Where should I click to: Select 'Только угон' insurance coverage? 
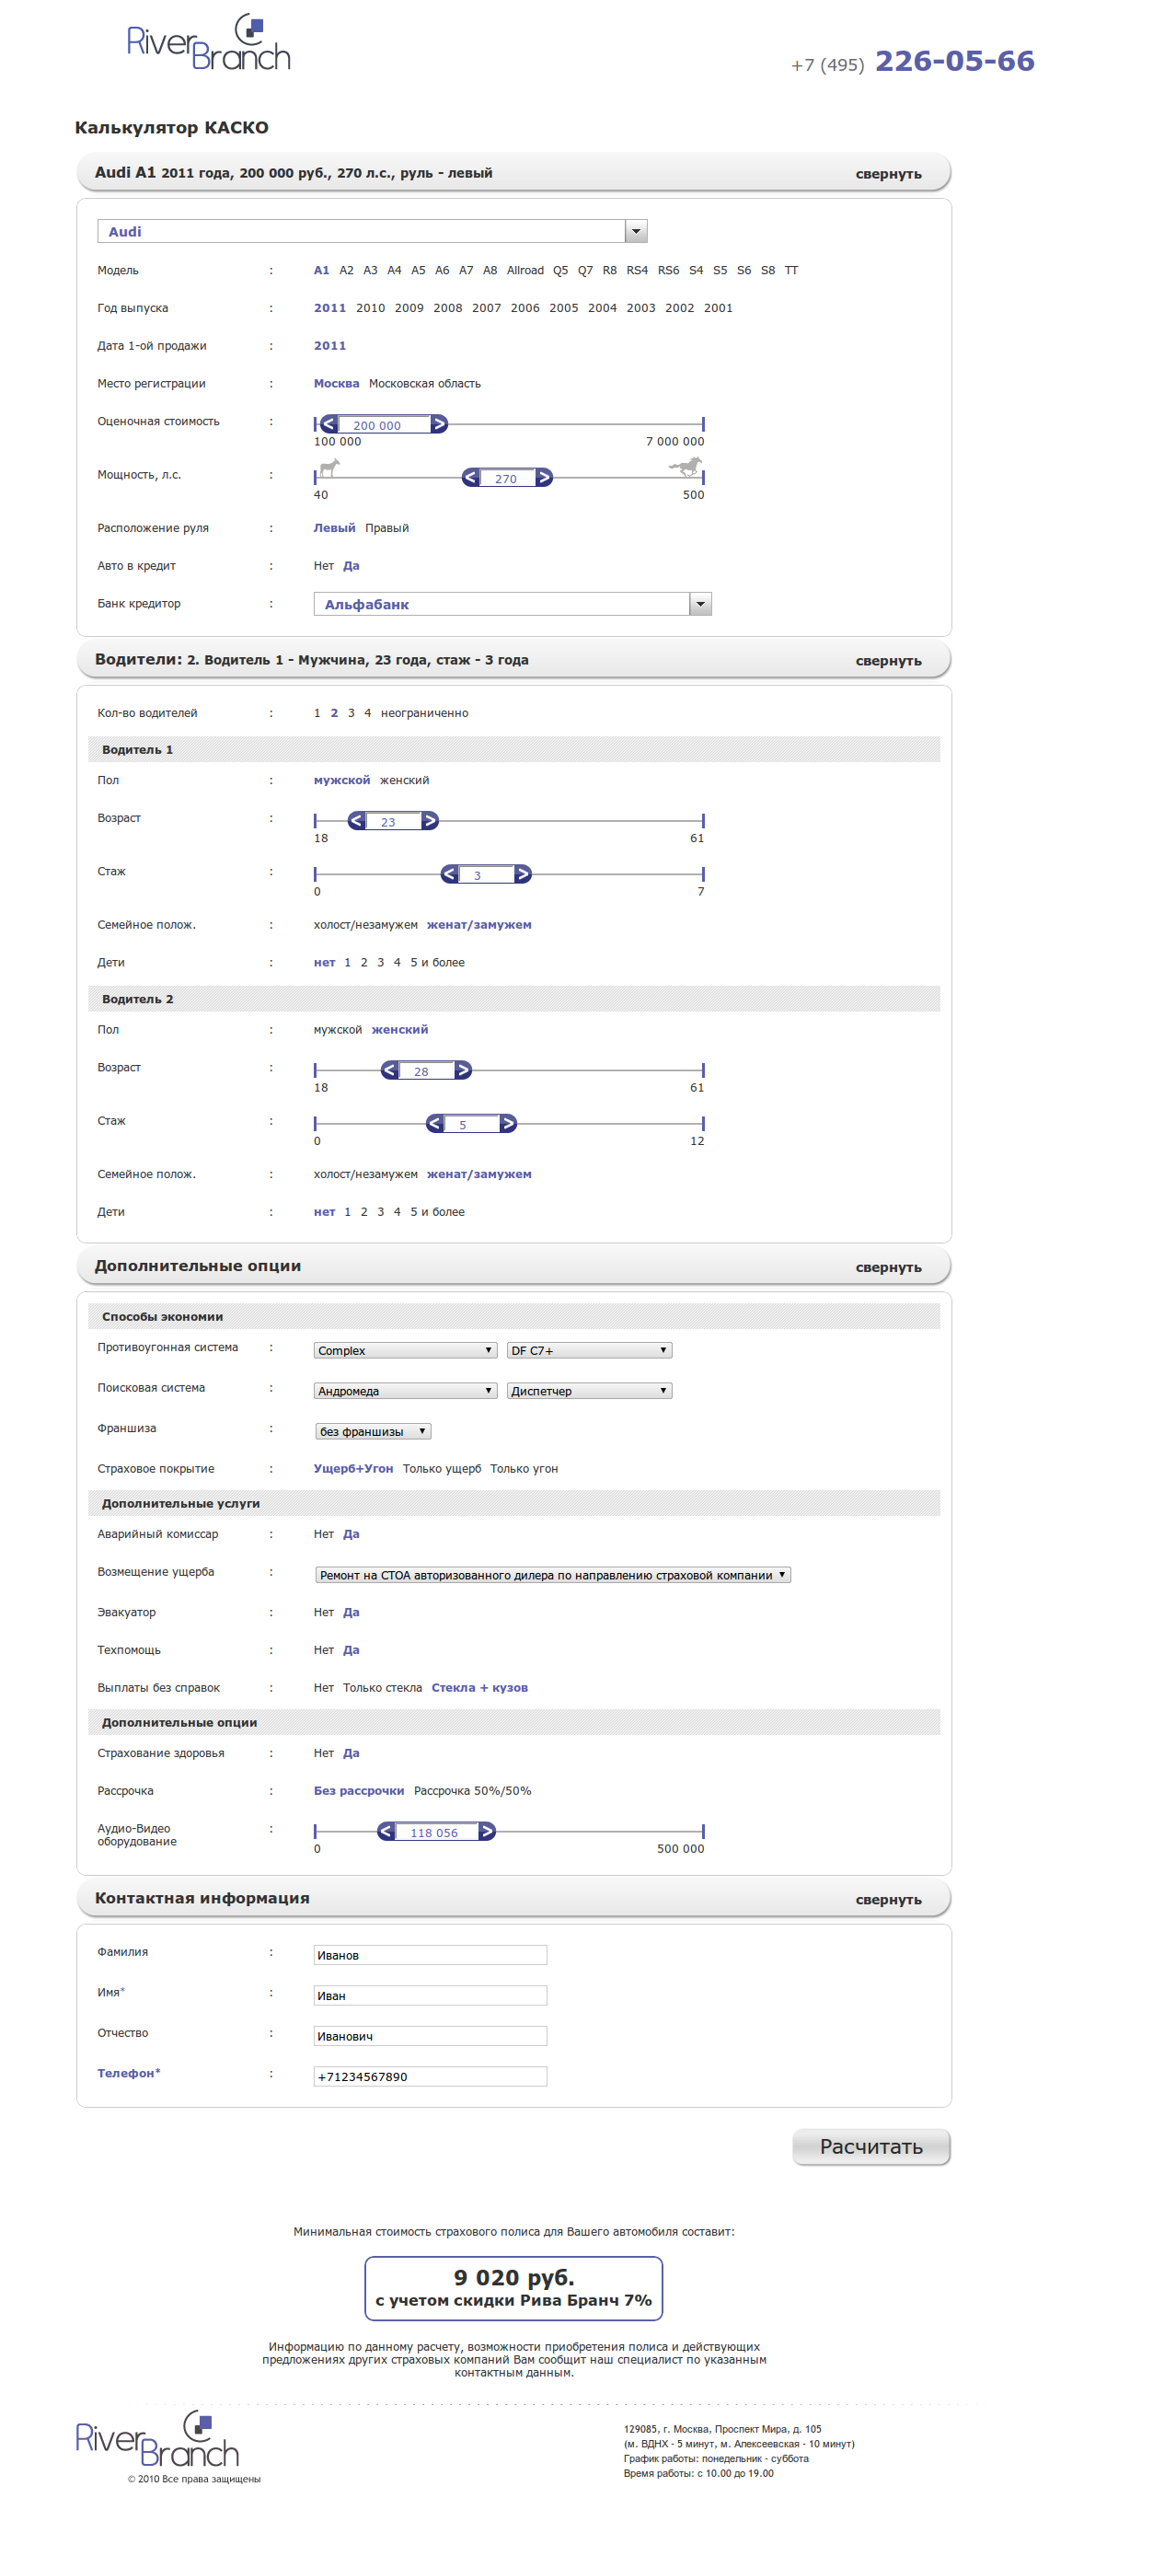coord(523,1468)
